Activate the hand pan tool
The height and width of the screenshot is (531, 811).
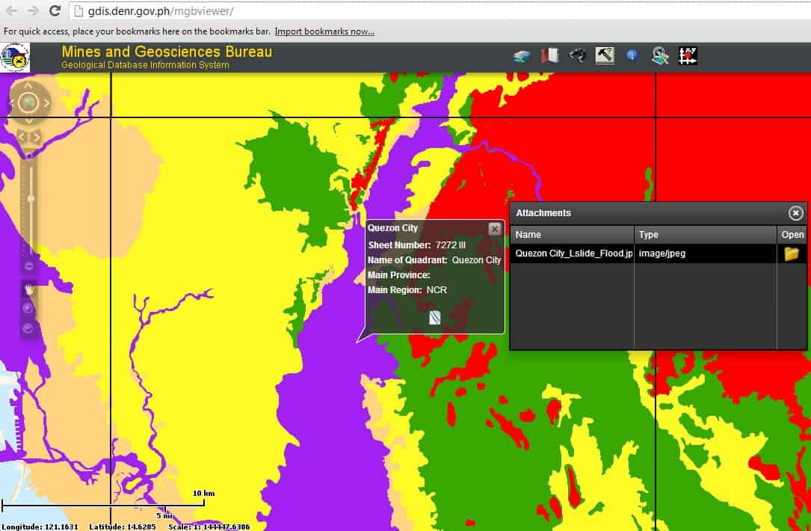point(29,289)
